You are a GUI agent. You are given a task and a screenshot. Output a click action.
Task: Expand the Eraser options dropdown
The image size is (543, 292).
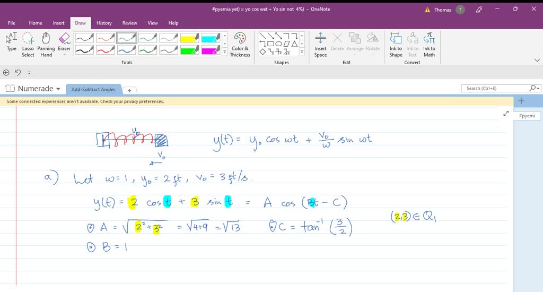(x=64, y=55)
